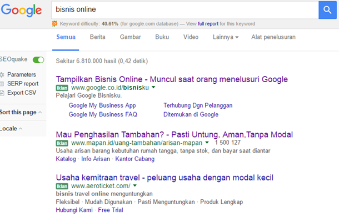Click the Iklan badge next to www.google.co.id/bisnisku
Image resolution: width=339 pixels, height=222 pixels.
62,88
